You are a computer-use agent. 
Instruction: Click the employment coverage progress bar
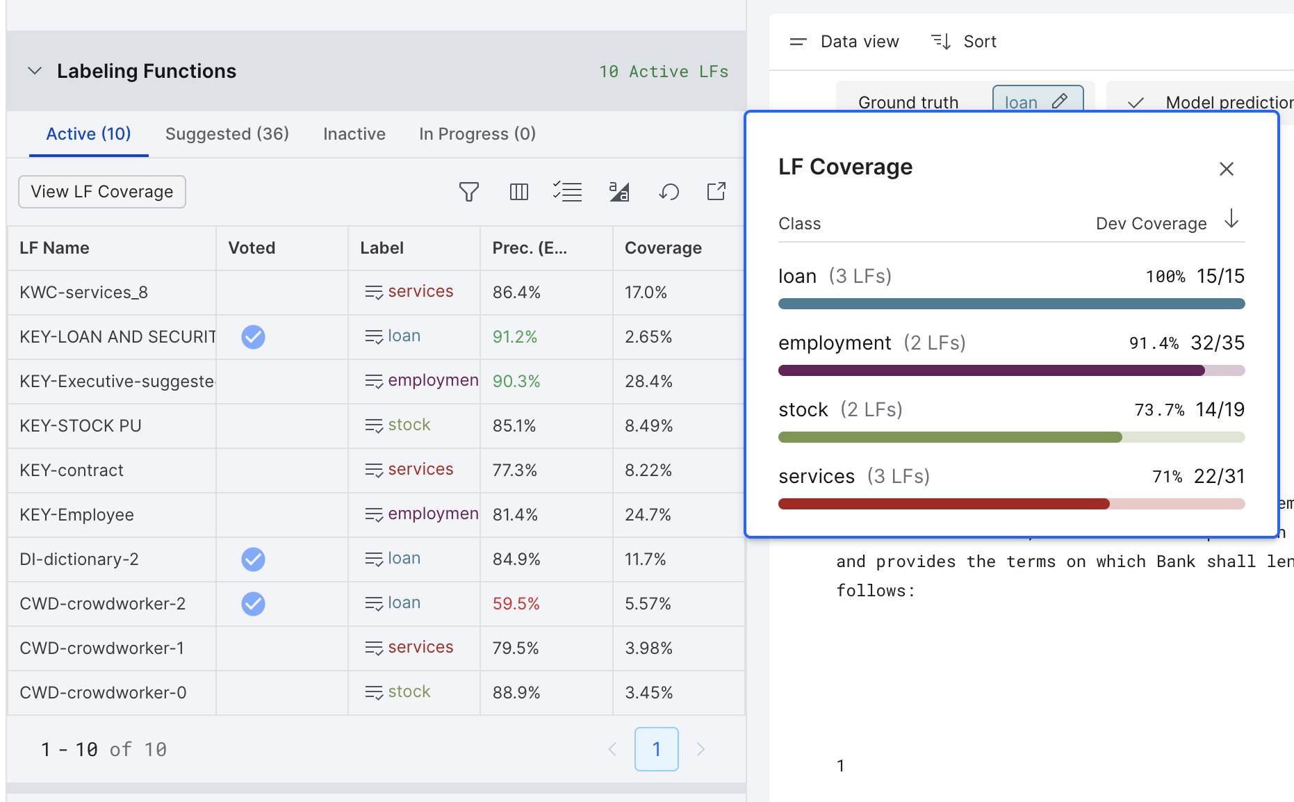(x=1011, y=370)
